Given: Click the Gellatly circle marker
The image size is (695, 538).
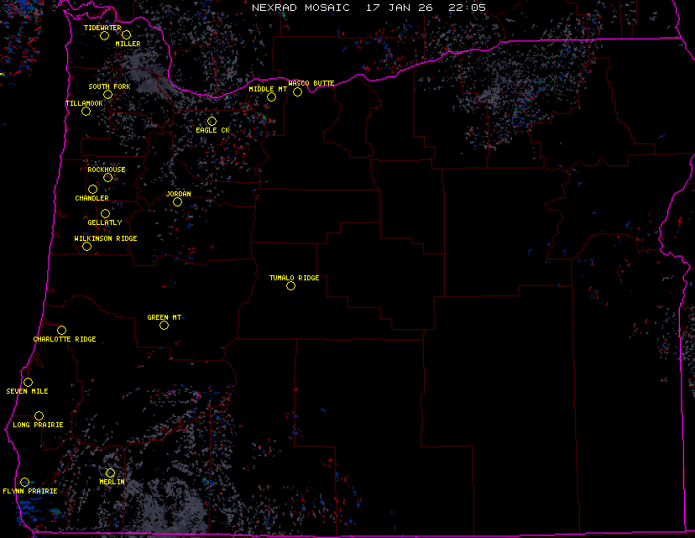Looking at the screenshot, I should tap(106, 214).
